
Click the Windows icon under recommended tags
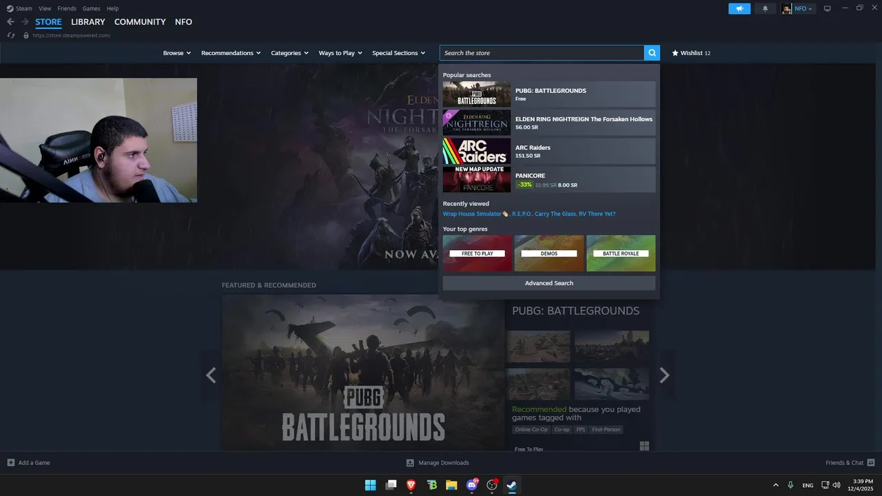click(644, 446)
